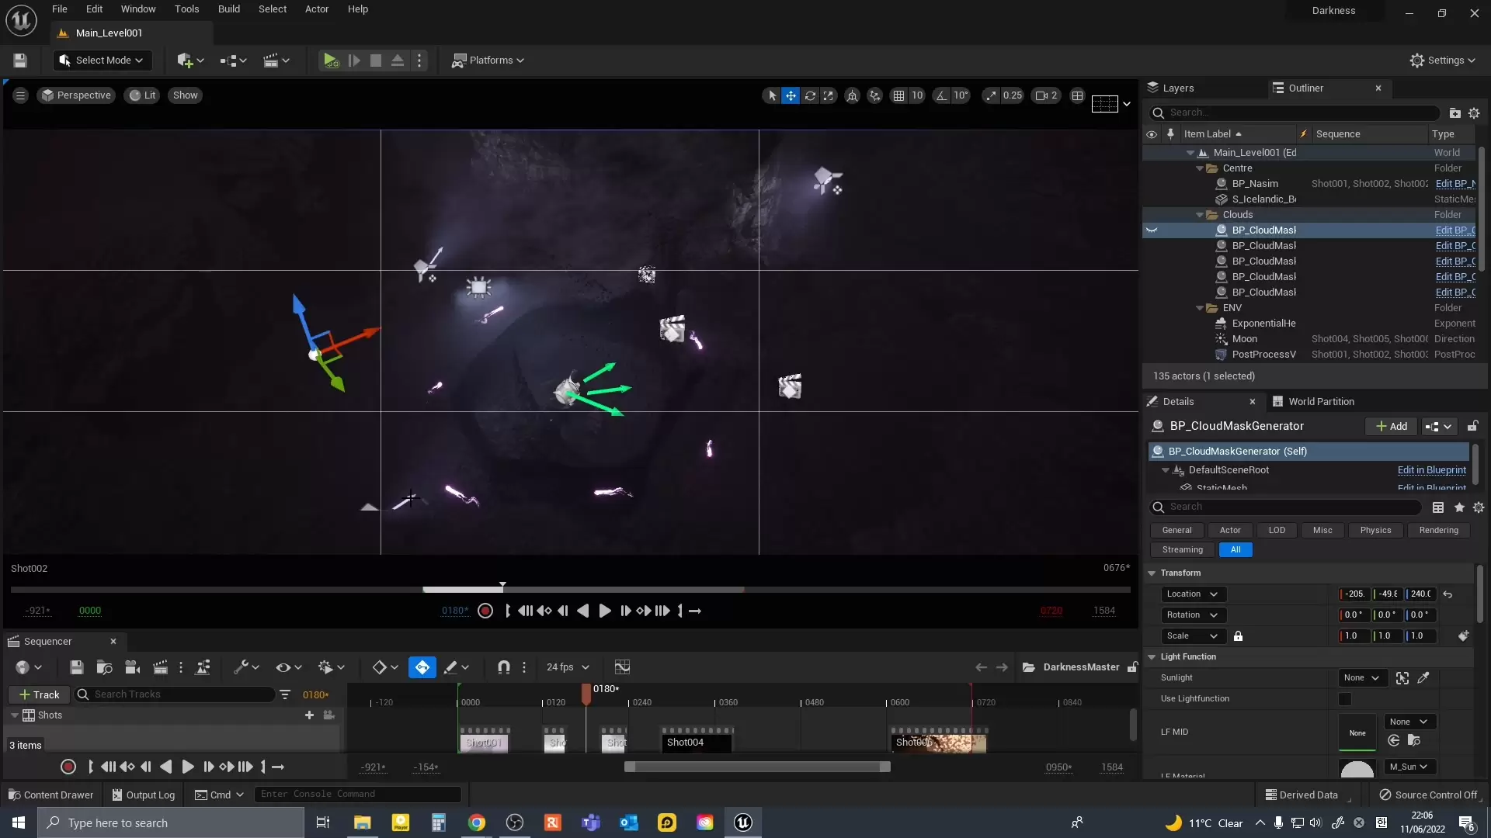Select the scale transform tool in viewport

click(x=829, y=95)
